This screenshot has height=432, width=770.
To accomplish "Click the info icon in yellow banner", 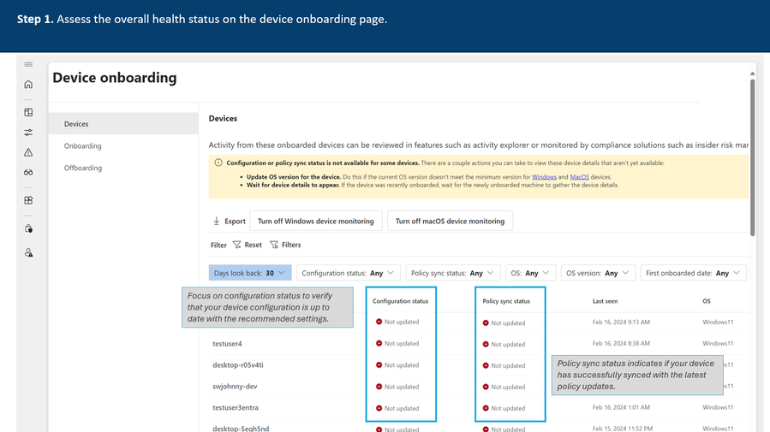I will pos(218,163).
